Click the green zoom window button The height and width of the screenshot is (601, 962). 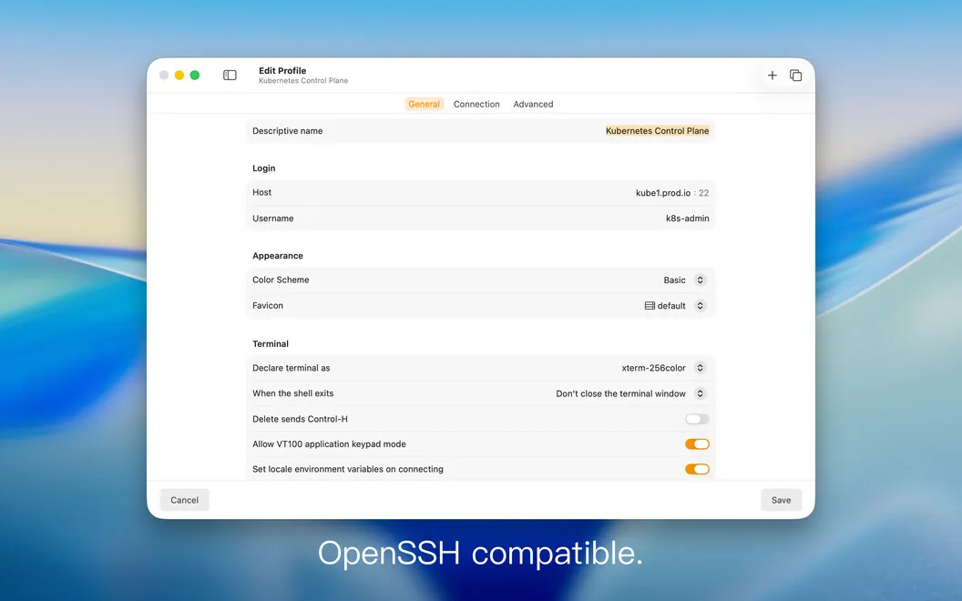194,75
